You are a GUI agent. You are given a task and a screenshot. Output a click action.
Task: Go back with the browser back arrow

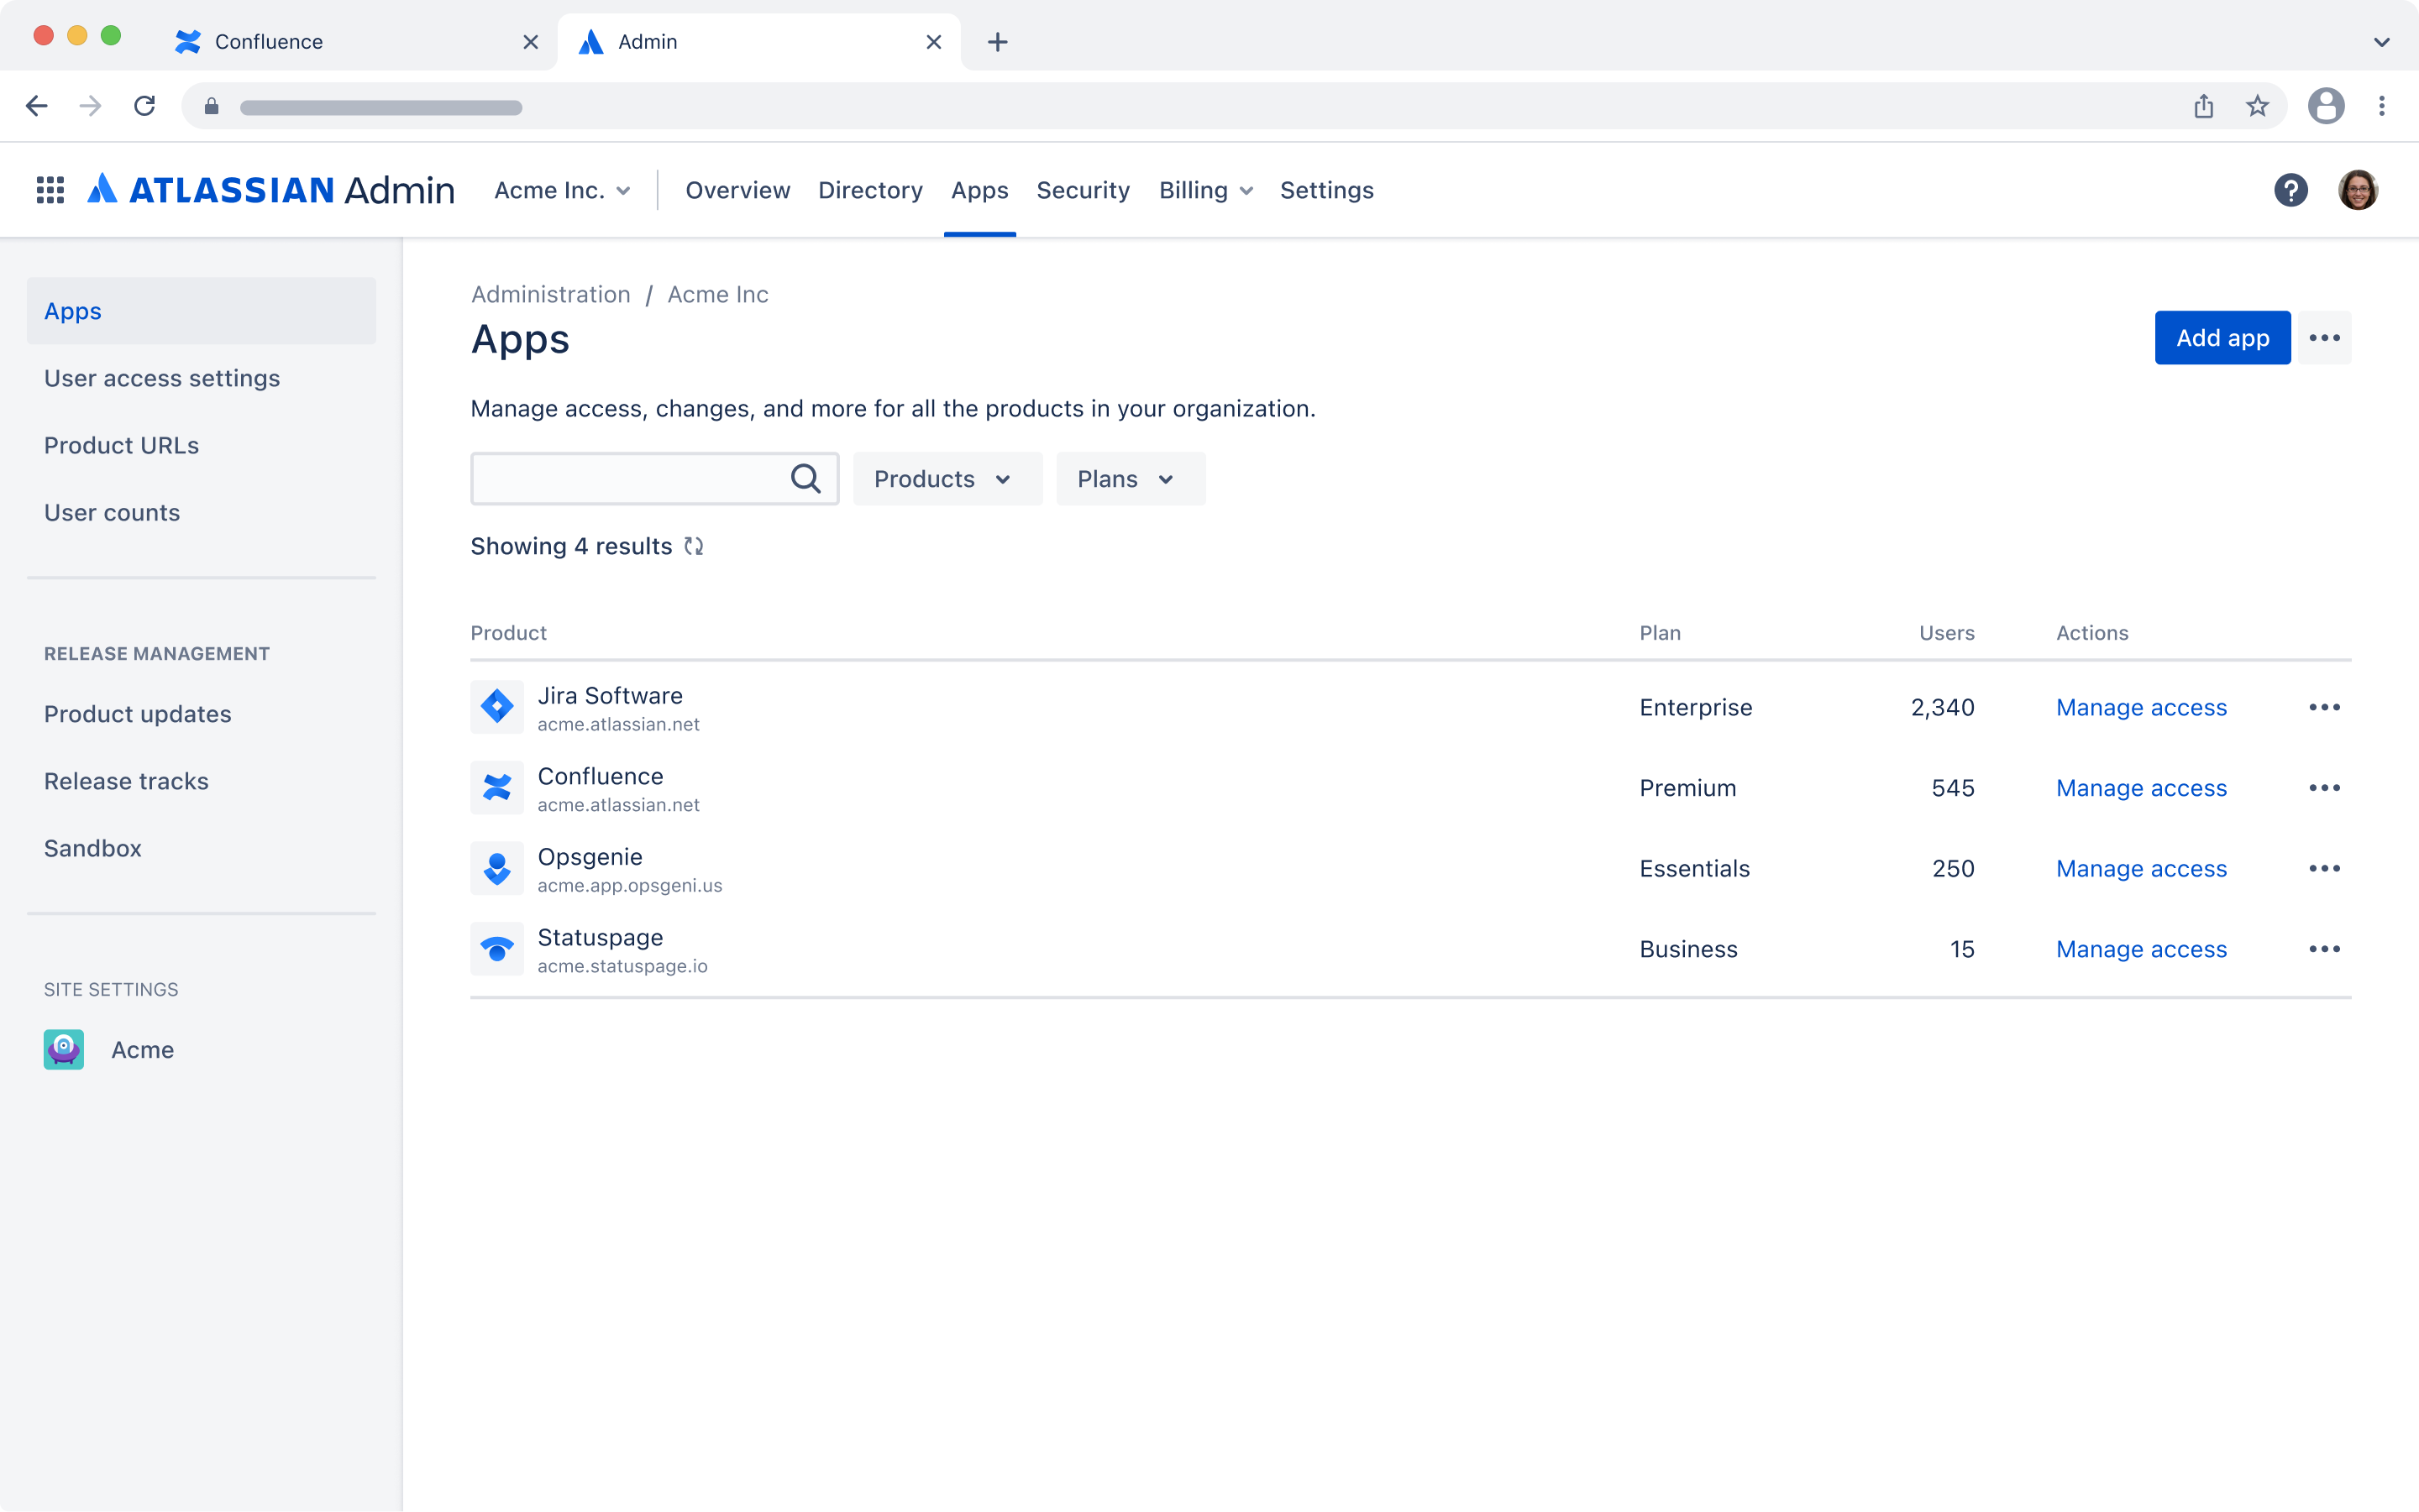click(x=37, y=106)
